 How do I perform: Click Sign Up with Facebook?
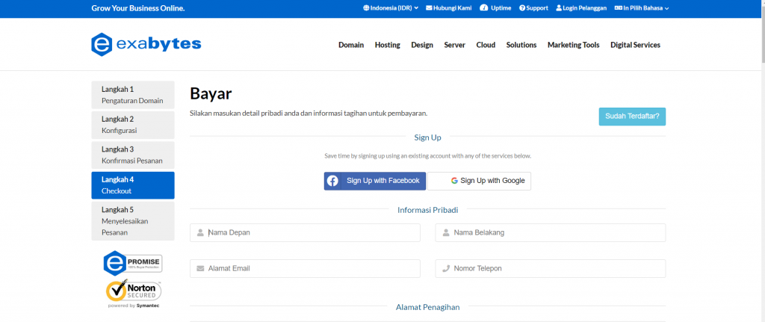tap(375, 181)
